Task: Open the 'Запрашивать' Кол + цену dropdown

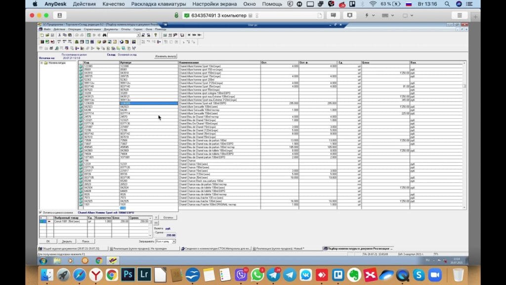Action: coord(173,241)
